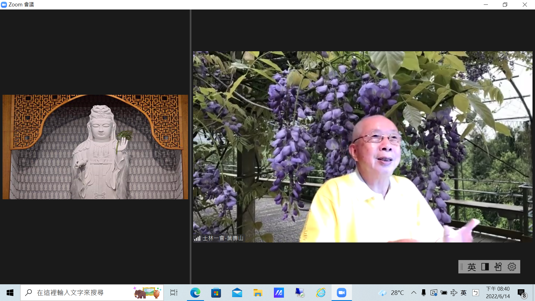Click the Zoom 會議 window title icon
This screenshot has height=301, width=535.
pos(4,4)
